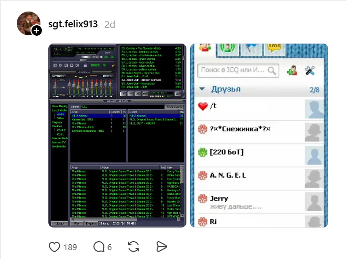This screenshot has width=346, height=259.
Task: Like the post with heart icon
Action: point(54,247)
